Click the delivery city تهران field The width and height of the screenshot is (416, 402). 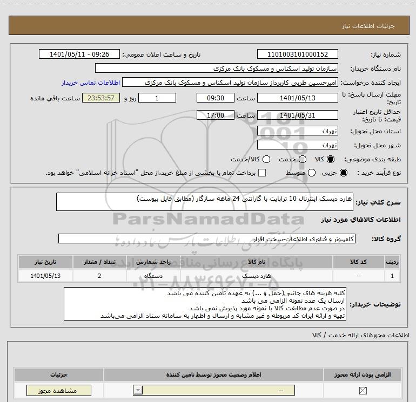(x=297, y=145)
